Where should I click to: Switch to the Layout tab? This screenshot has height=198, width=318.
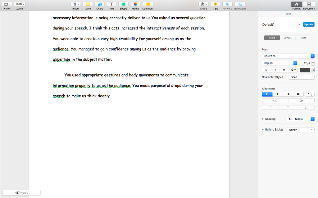[x=288, y=37]
